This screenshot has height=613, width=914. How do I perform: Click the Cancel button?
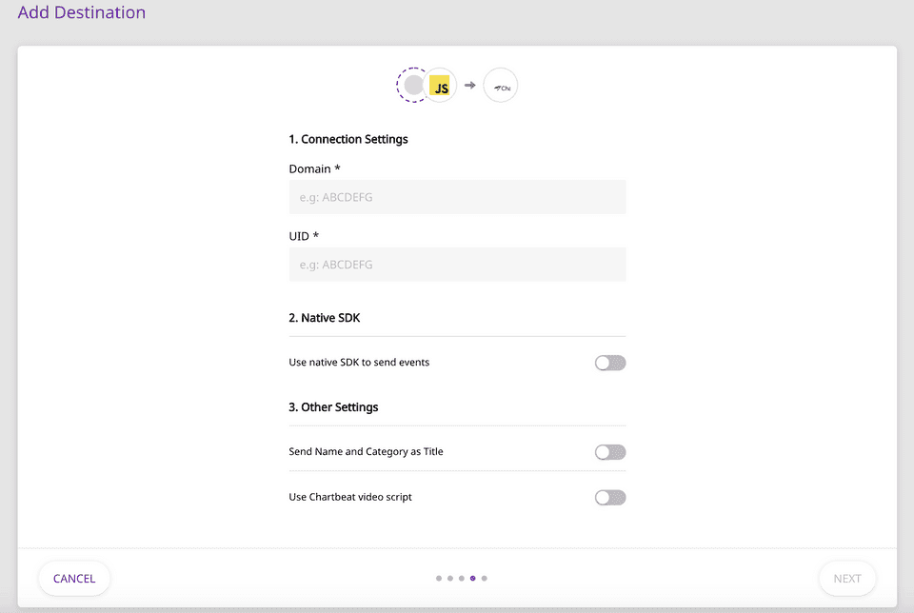click(74, 579)
